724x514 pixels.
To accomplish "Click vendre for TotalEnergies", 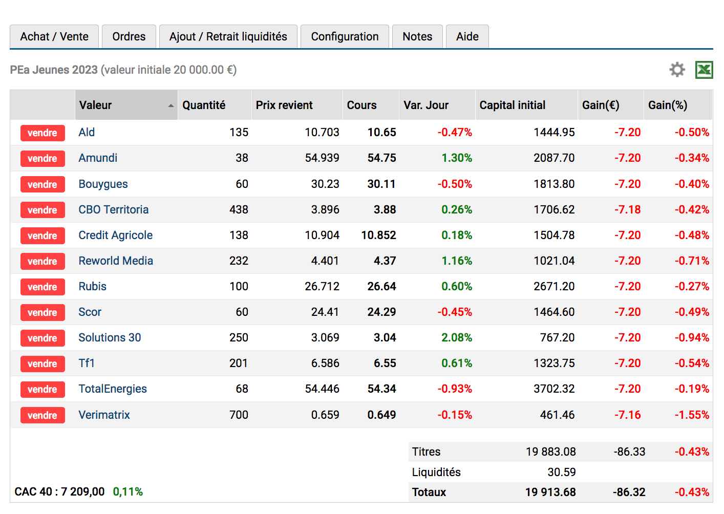I will pos(42,389).
